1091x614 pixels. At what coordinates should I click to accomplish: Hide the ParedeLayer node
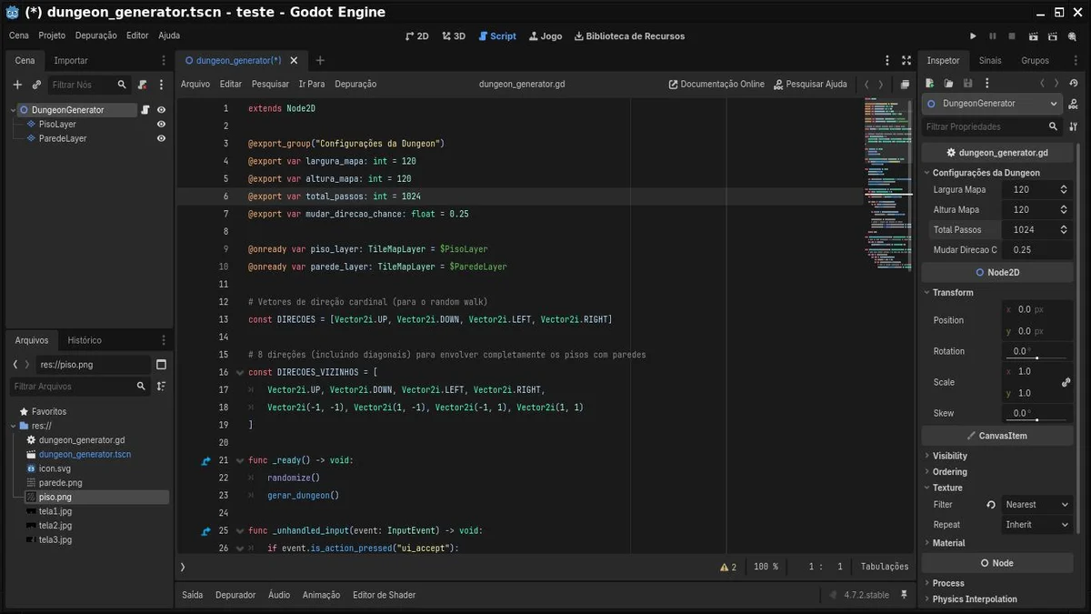[161, 139]
